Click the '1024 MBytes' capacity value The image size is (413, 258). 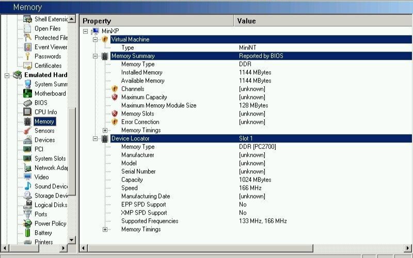coord(255,180)
